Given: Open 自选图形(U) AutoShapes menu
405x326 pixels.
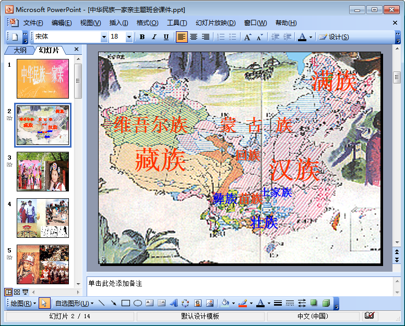Looking at the screenshot, I should pos(74,303).
